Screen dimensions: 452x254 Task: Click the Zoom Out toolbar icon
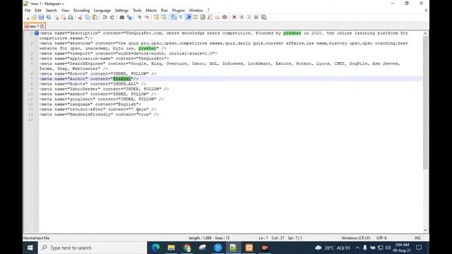(147, 17)
